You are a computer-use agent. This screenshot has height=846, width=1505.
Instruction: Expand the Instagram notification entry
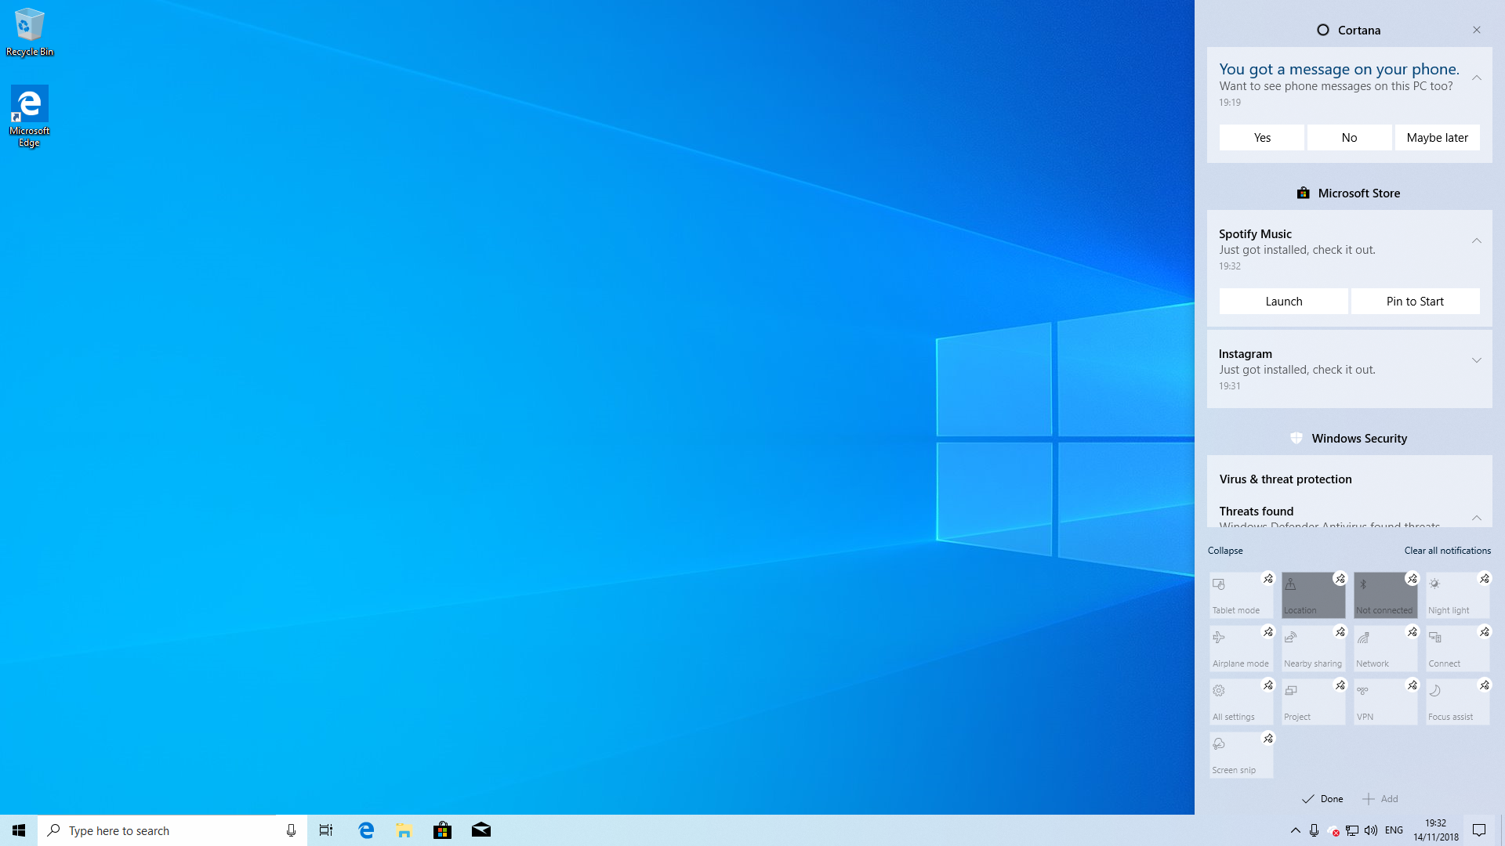[x=1477, y=360]
